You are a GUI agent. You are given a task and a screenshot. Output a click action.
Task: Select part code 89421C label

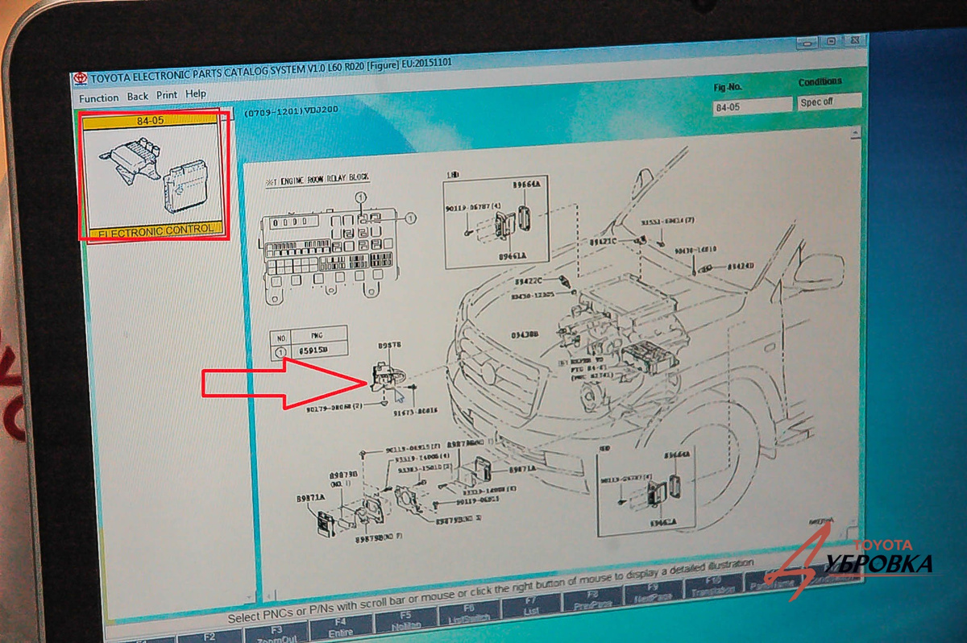pos(602,241)
